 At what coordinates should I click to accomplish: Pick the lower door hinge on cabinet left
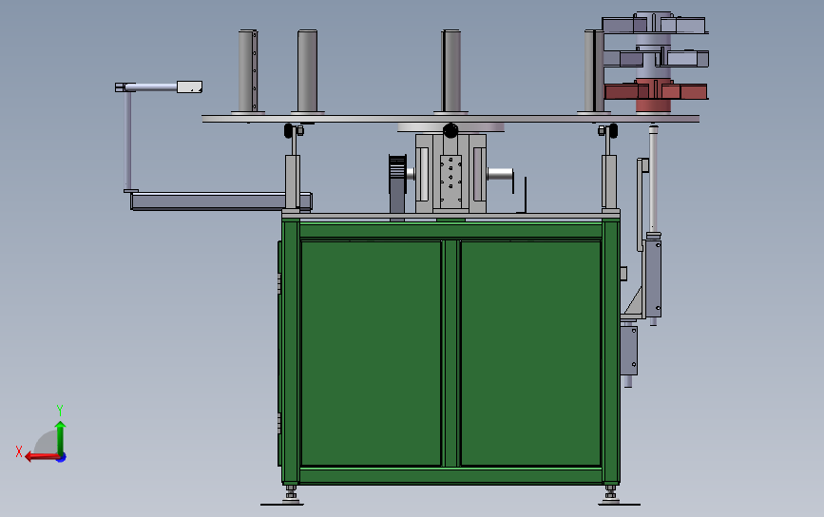(x=279, y=424)
